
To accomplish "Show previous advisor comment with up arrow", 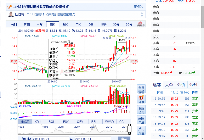I will coord(142,13).
